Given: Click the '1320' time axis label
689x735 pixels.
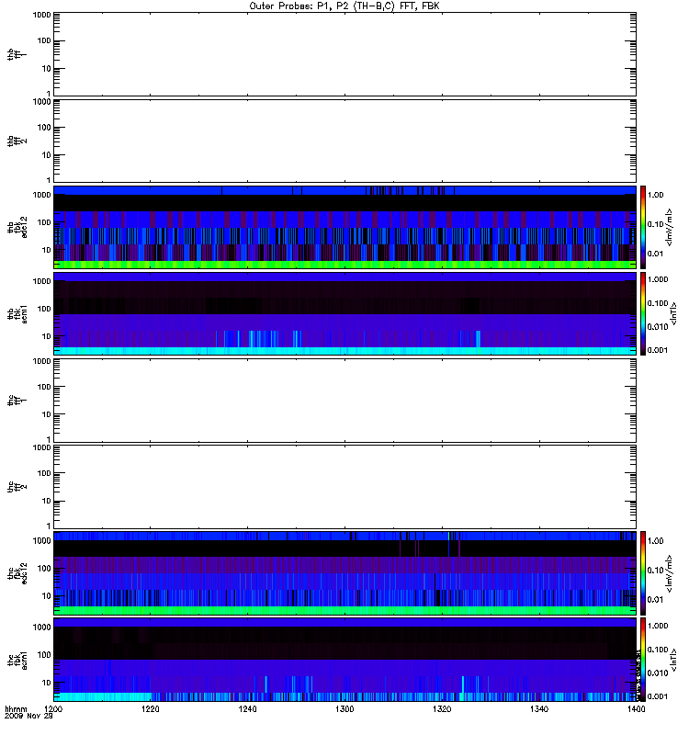Looking at the screenshot, I should click(442, 709).
